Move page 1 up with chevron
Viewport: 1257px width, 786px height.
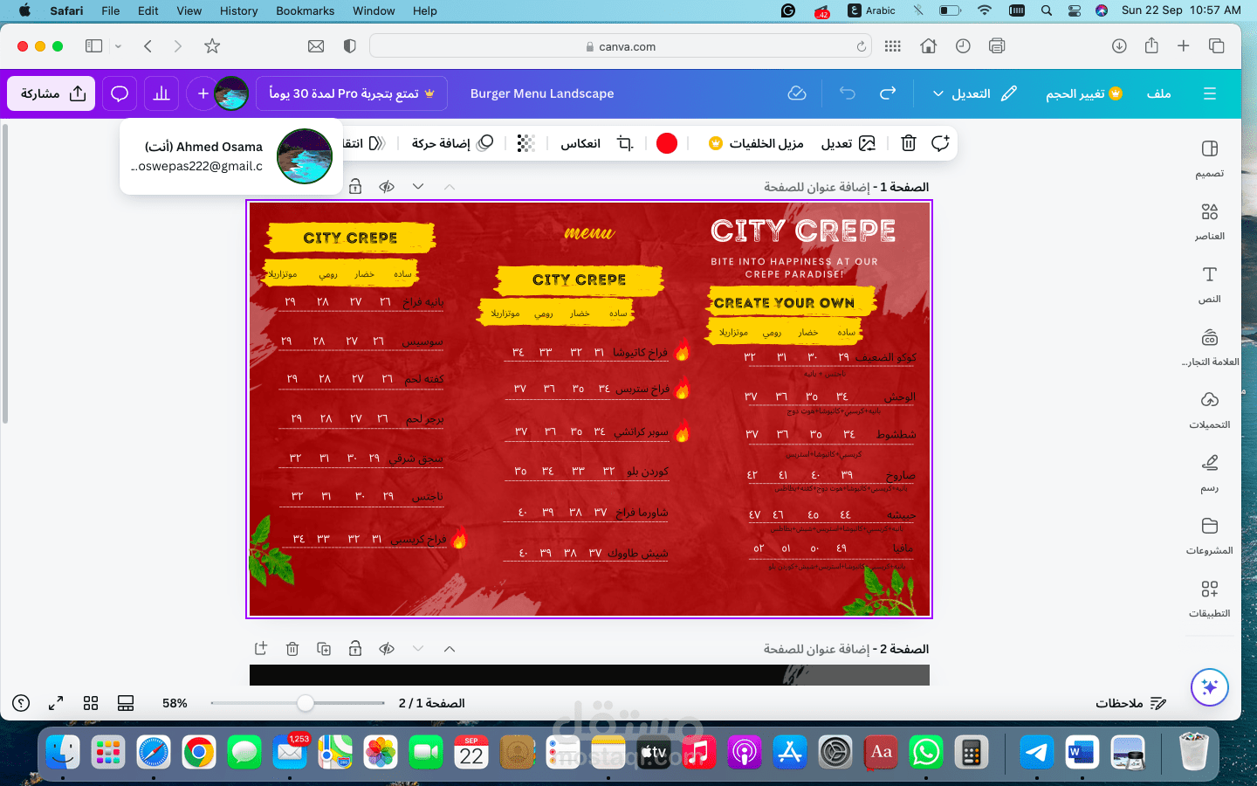[450, 187]
